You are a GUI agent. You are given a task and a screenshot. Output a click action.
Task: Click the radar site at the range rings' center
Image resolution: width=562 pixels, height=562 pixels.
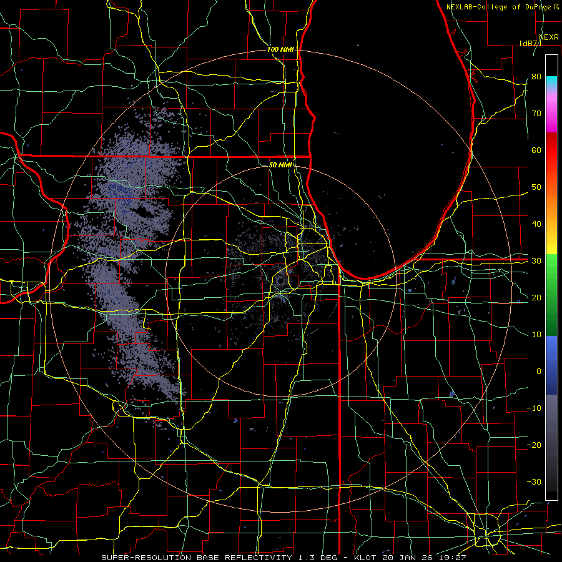(x=280, y=282)
